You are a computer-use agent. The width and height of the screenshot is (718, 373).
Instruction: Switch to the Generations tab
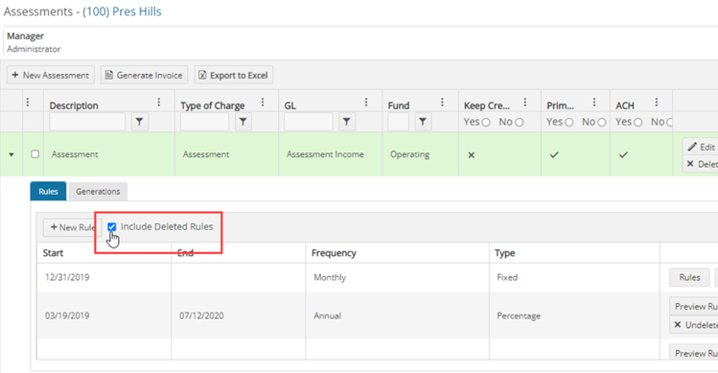98,192
